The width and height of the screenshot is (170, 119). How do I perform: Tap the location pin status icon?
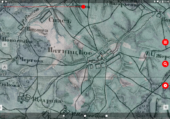point(155,2)
